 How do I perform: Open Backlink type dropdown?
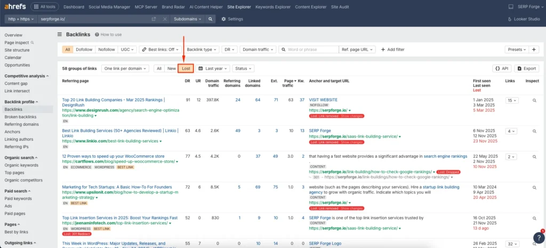coord(202,50)
